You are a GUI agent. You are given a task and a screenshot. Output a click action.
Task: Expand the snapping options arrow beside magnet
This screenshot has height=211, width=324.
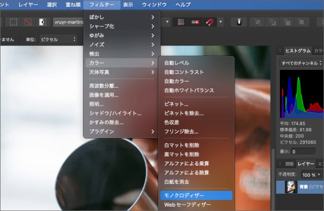click(x=220, y=22)
